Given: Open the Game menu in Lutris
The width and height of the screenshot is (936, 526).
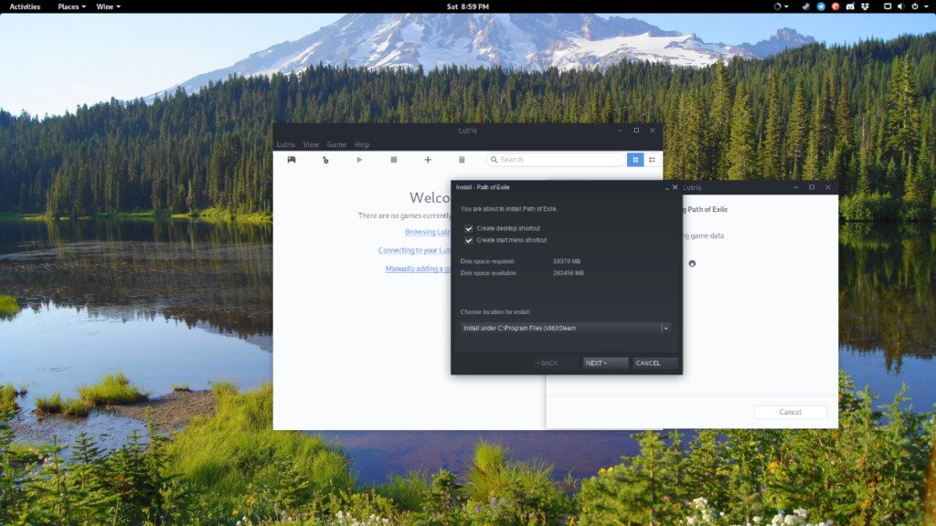Looking at the screenshot, I should click(336, 144).
